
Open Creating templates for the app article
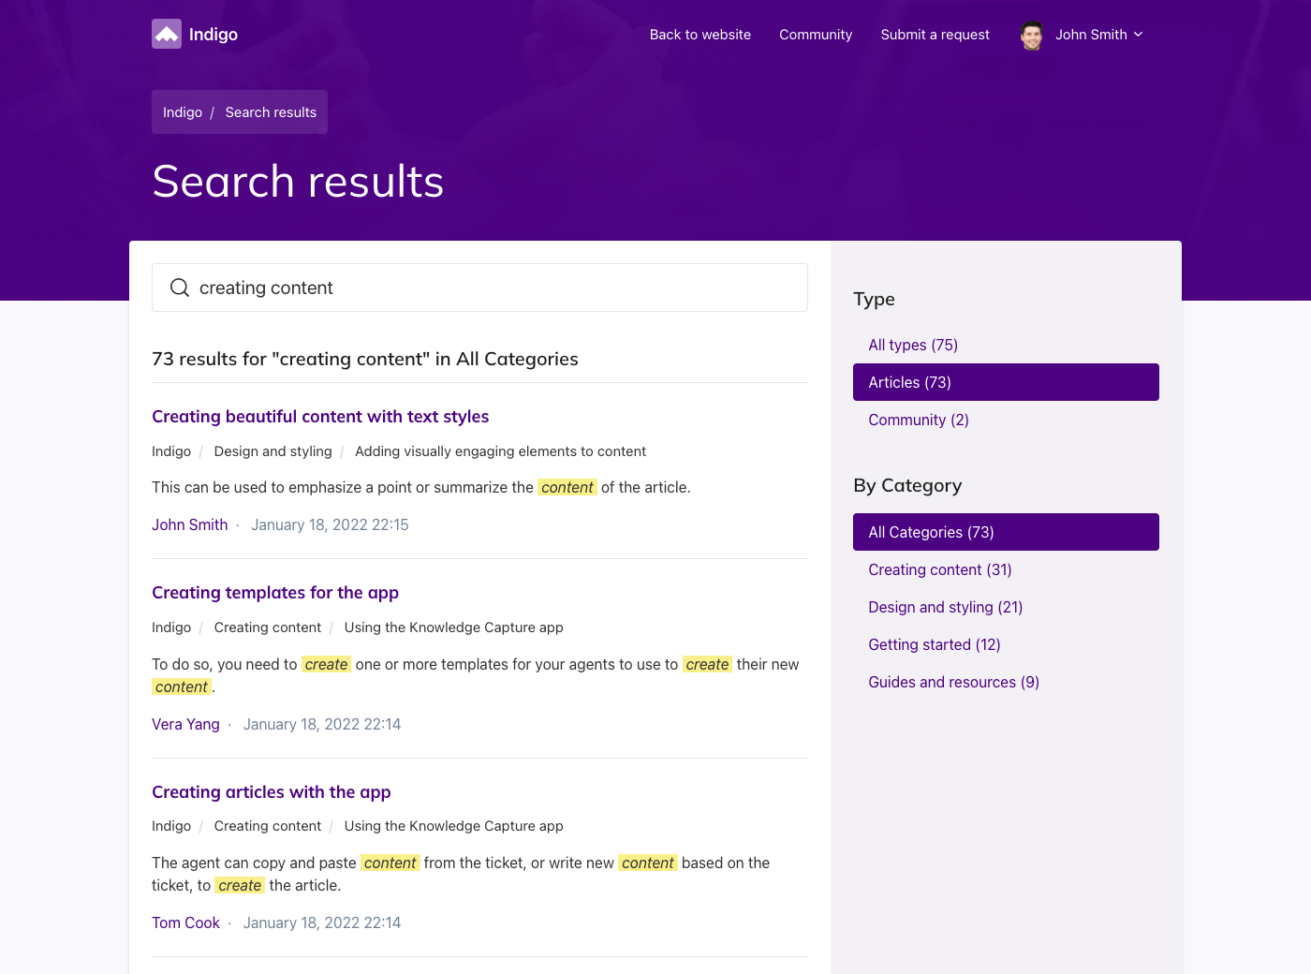click(275, 593)
